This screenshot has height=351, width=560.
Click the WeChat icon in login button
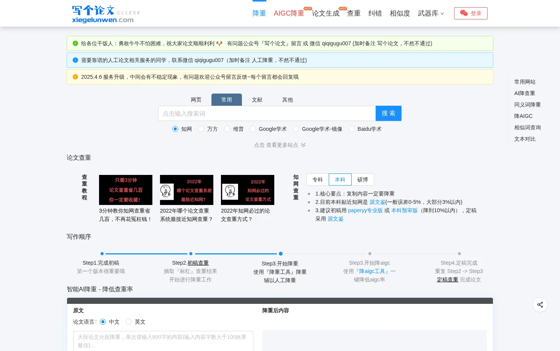click(x=464, y=13)
